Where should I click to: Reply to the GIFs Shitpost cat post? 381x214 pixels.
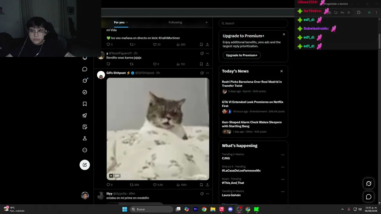coord(110,185)
